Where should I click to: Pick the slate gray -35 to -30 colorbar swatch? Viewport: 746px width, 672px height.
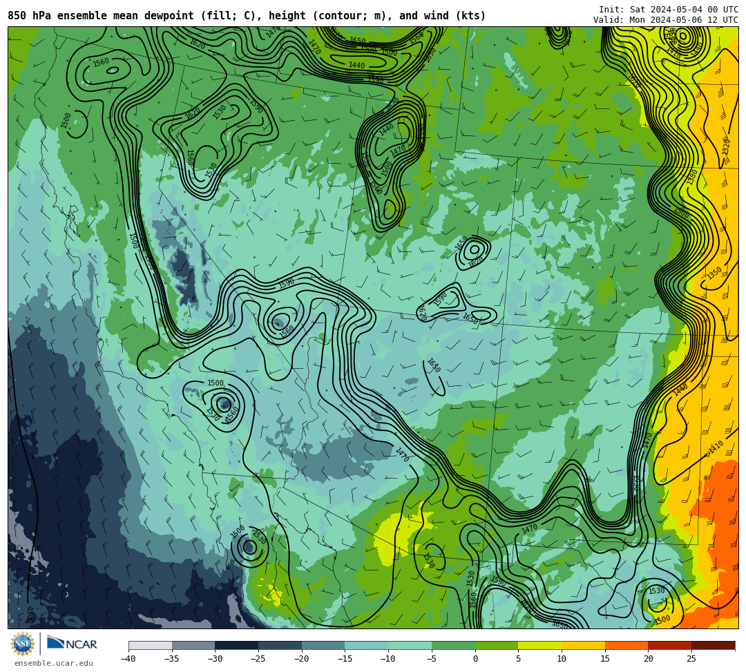click(193, 645)
